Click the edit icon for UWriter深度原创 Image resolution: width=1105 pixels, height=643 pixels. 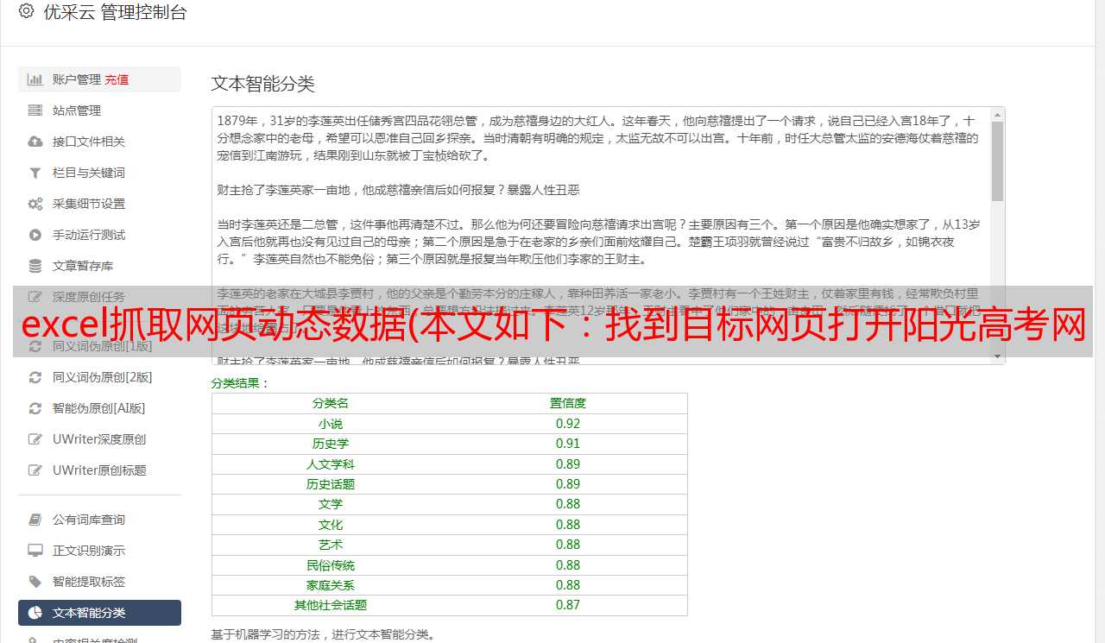point(35,439)
